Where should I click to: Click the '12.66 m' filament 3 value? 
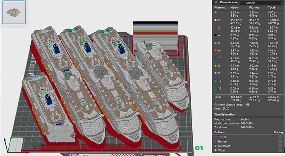235,28
